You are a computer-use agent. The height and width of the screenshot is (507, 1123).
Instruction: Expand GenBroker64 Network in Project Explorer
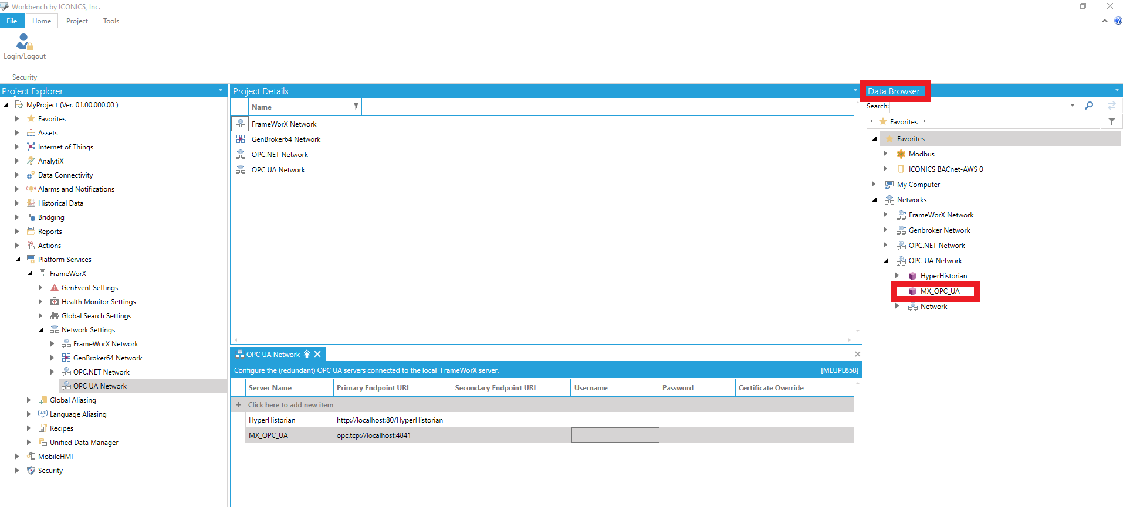pos(52,358)
